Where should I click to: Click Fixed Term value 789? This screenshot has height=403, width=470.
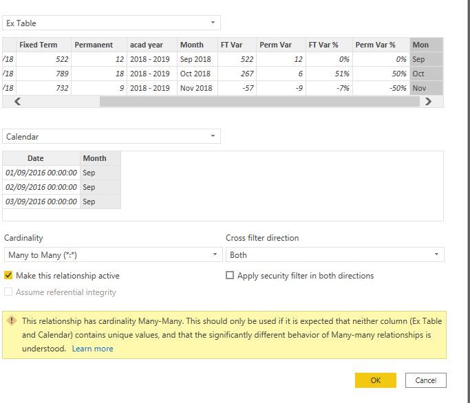coord(44,74)
